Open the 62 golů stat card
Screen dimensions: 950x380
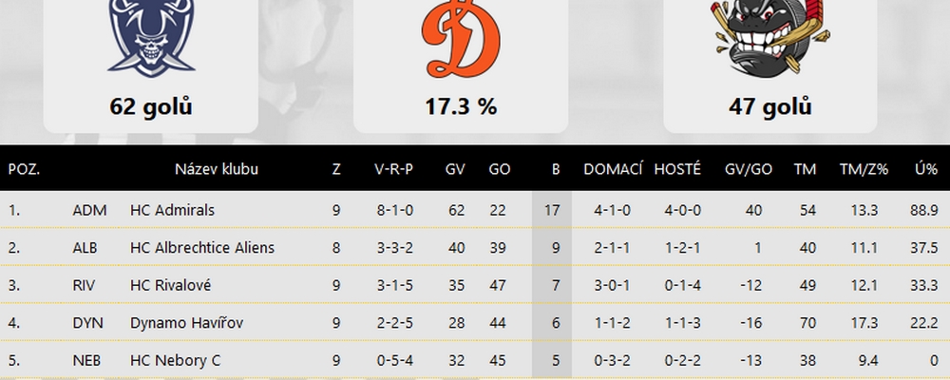[x=151, y=66]
